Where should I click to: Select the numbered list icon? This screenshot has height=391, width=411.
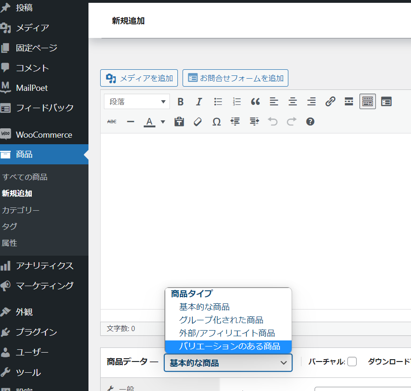236,102
